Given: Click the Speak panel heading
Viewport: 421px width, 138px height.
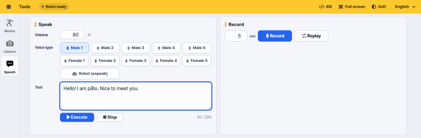Looking at the screenshot, I should pos(45,25).
